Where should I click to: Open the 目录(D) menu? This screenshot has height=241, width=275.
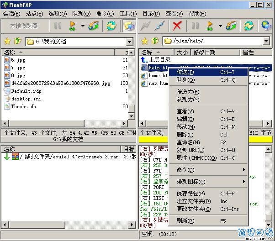point(151,14)
